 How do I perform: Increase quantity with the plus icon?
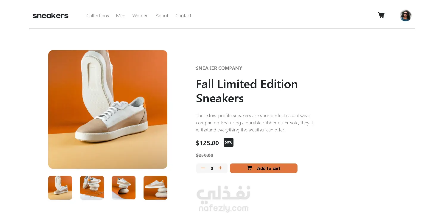pyautogui.click(x=220, y=168)
